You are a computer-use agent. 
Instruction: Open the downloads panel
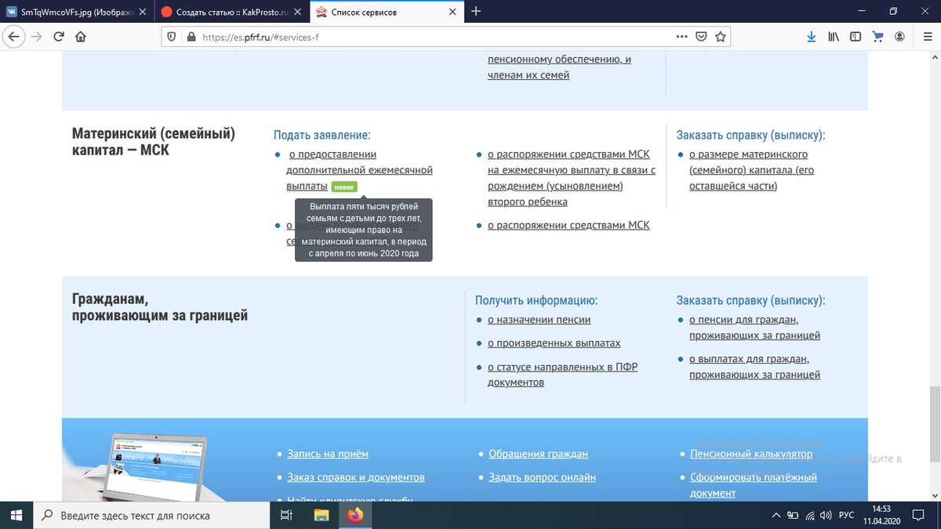812,37
